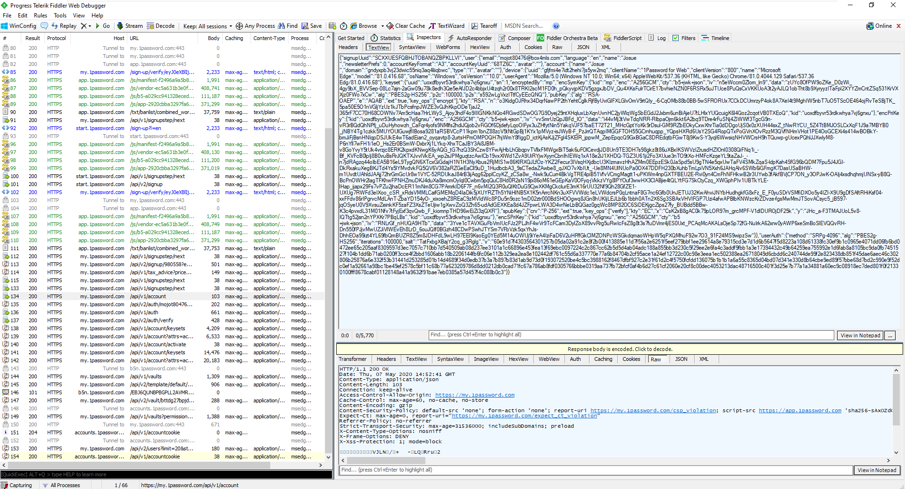The width and height of the screenshot is (905, 489).
Task: Click the decode response body bar
Action: pyautogui.click(x=620, y=349)
